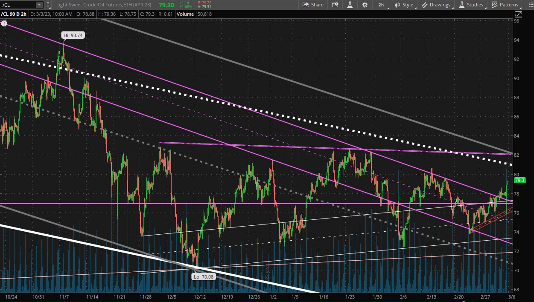Click the Volume study label

click(185, 14)
